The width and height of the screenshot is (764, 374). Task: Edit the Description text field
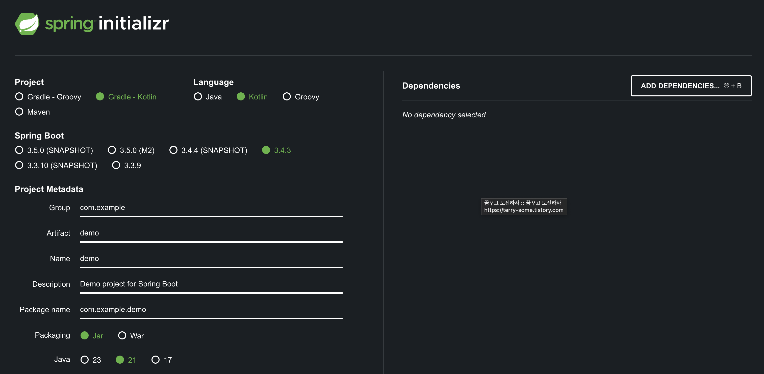(211, 284)
